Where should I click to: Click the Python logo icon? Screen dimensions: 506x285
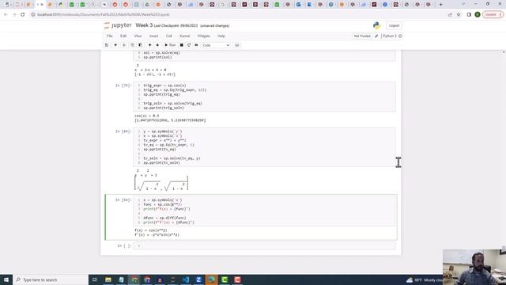tap(376, 25)
